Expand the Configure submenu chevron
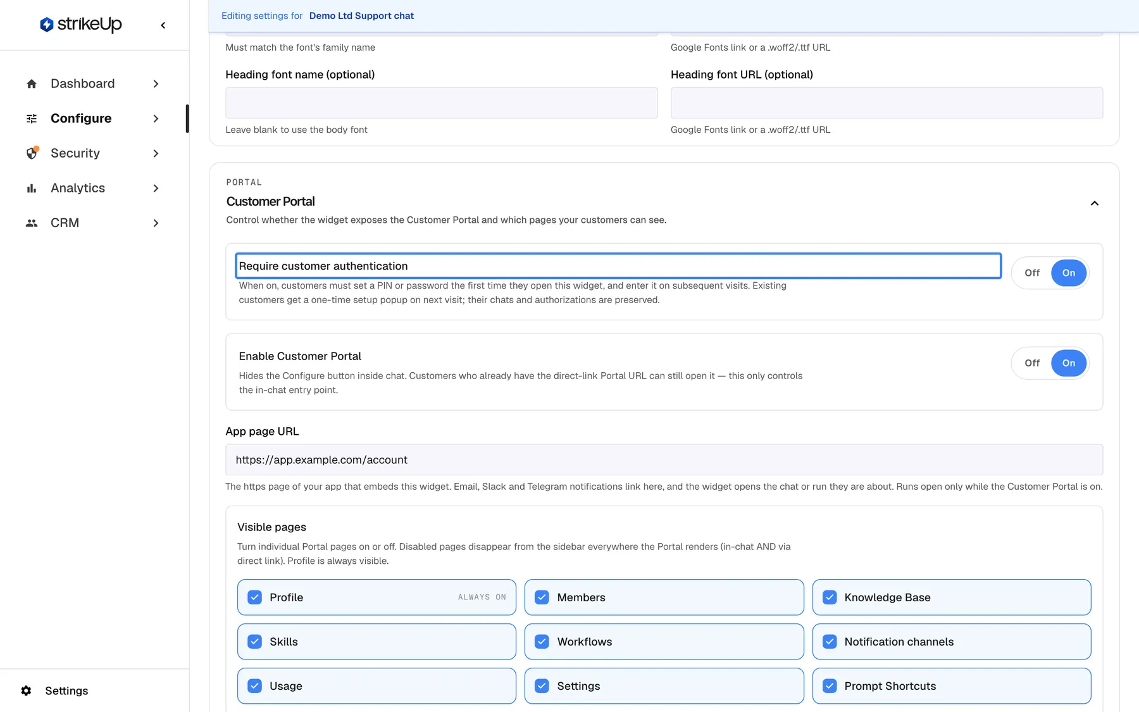 (x=156, y=118)
